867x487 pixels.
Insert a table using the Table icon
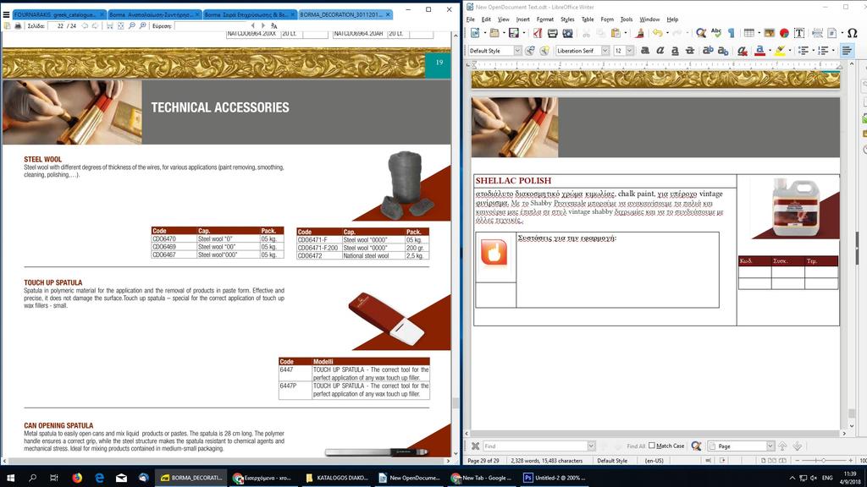click(748, 33)
